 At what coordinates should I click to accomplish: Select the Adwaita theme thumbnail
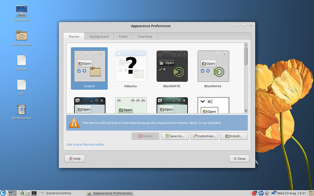tap(131, 68)
